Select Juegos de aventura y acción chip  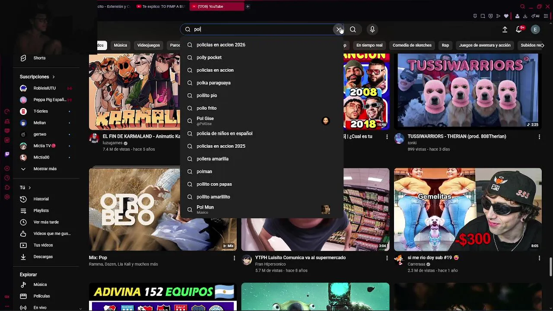(485, 45)
